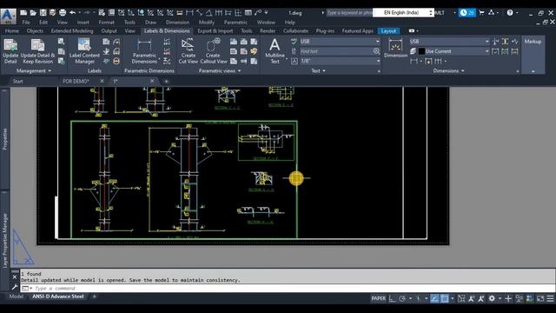Click the Undo arrow icon
556x313 pixels.
pos(72,13)
